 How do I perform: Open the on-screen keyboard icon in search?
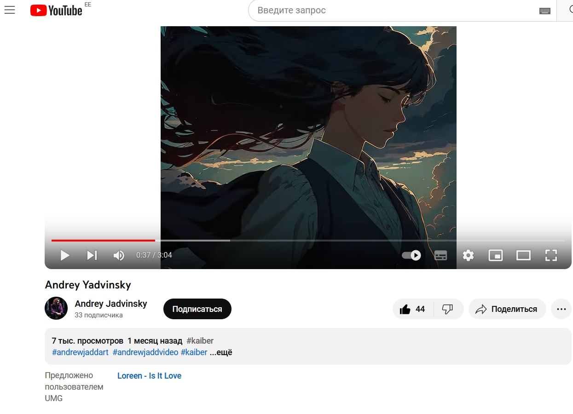544,11
